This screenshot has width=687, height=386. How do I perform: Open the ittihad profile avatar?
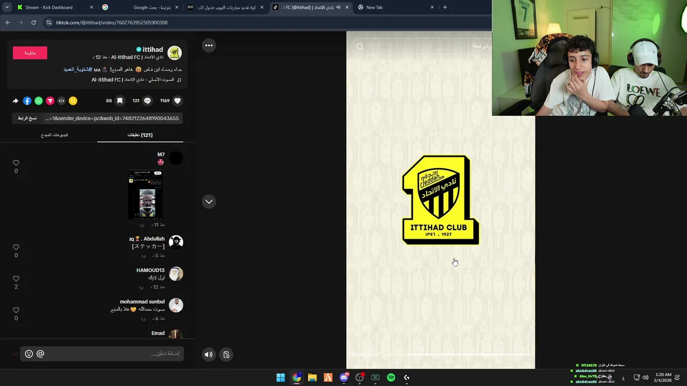(x=174, y=53)
